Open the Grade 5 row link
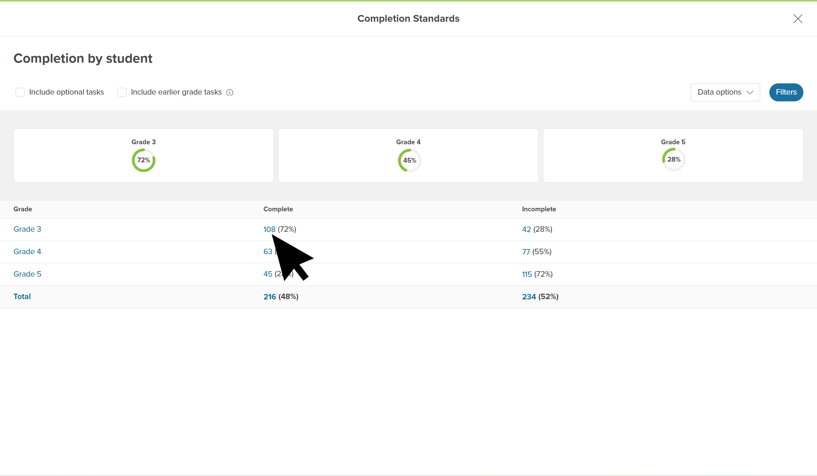The height and width of the screenshot is (476, 817). tap(27, 274)
